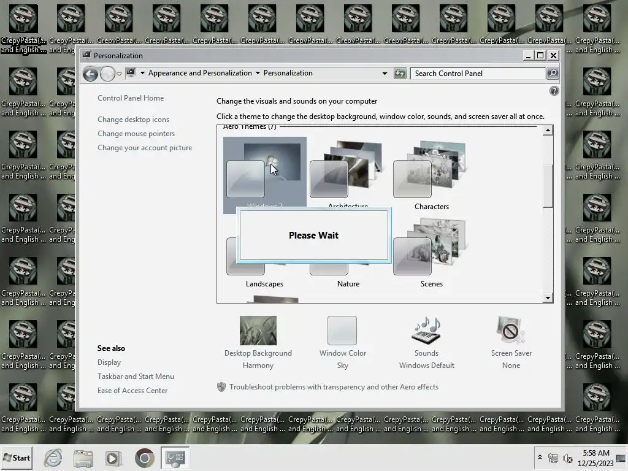628x471 pixels.
Task: Click the Control Panel address bar icon
Action: 131,73
